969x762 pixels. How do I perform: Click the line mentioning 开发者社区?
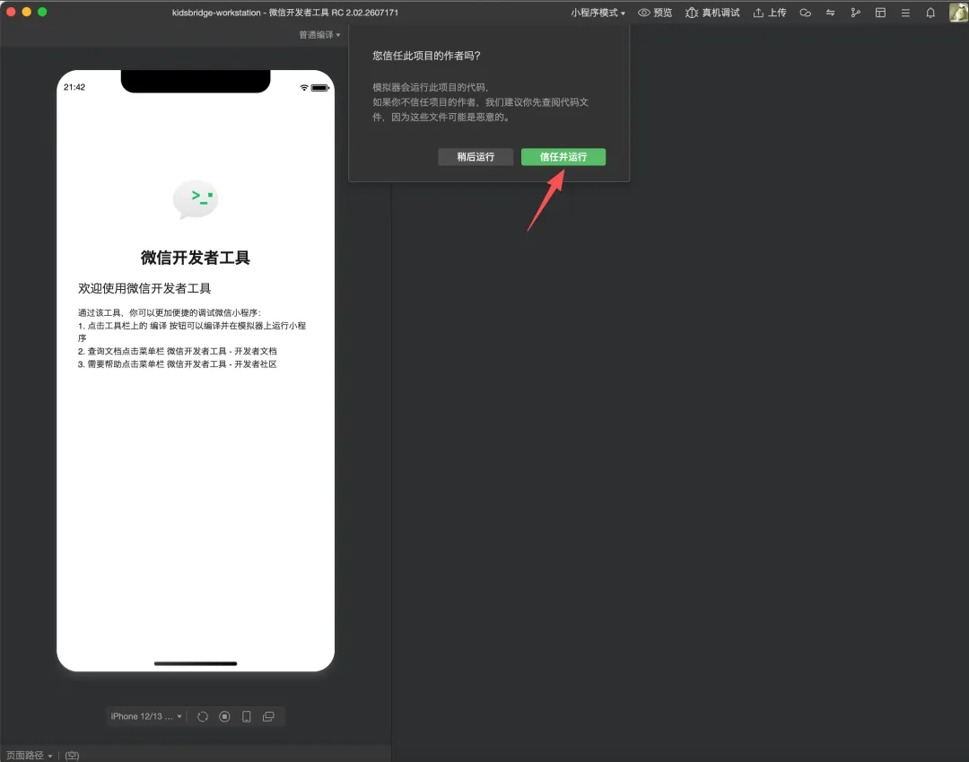178,364
